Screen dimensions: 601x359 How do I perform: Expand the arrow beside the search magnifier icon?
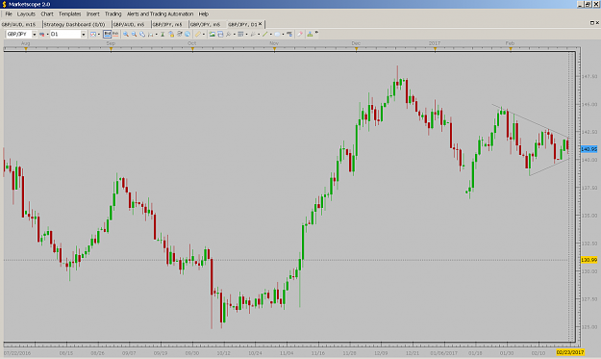point(234,34)
